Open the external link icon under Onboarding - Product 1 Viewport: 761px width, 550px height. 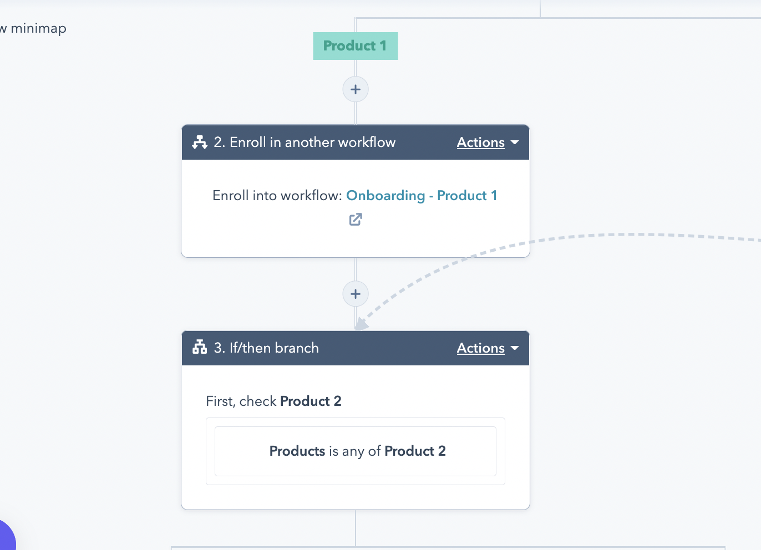[x=355, y=220]
